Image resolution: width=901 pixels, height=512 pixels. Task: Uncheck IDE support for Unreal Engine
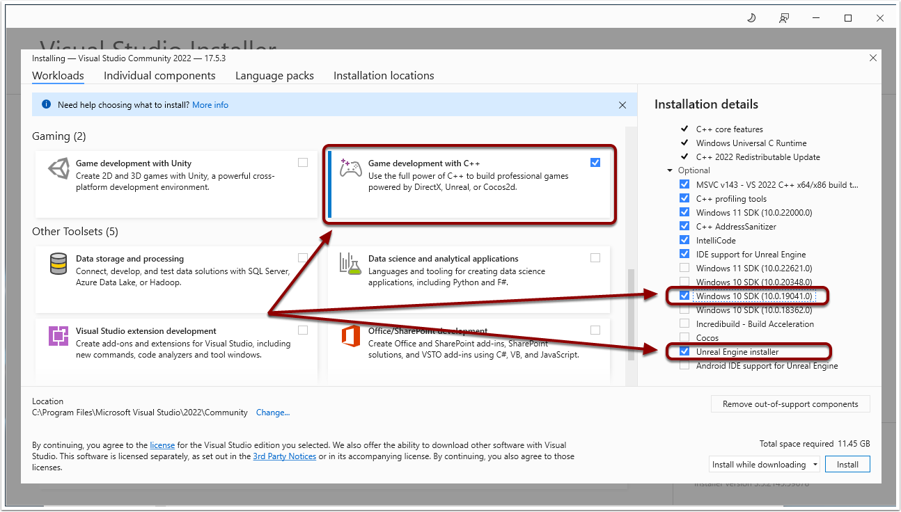pos(684,254)
